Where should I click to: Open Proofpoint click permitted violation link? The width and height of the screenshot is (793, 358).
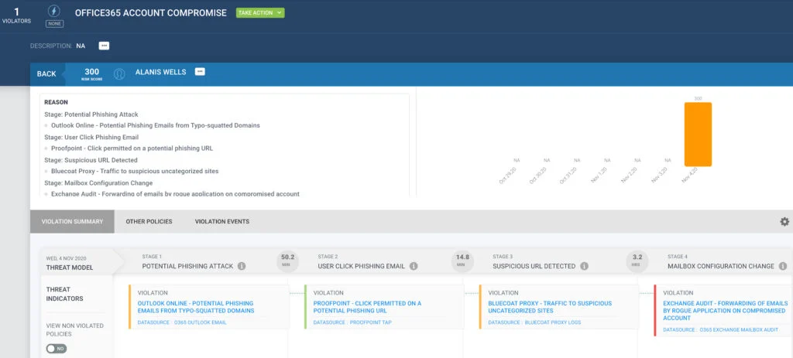coord(367,307)
